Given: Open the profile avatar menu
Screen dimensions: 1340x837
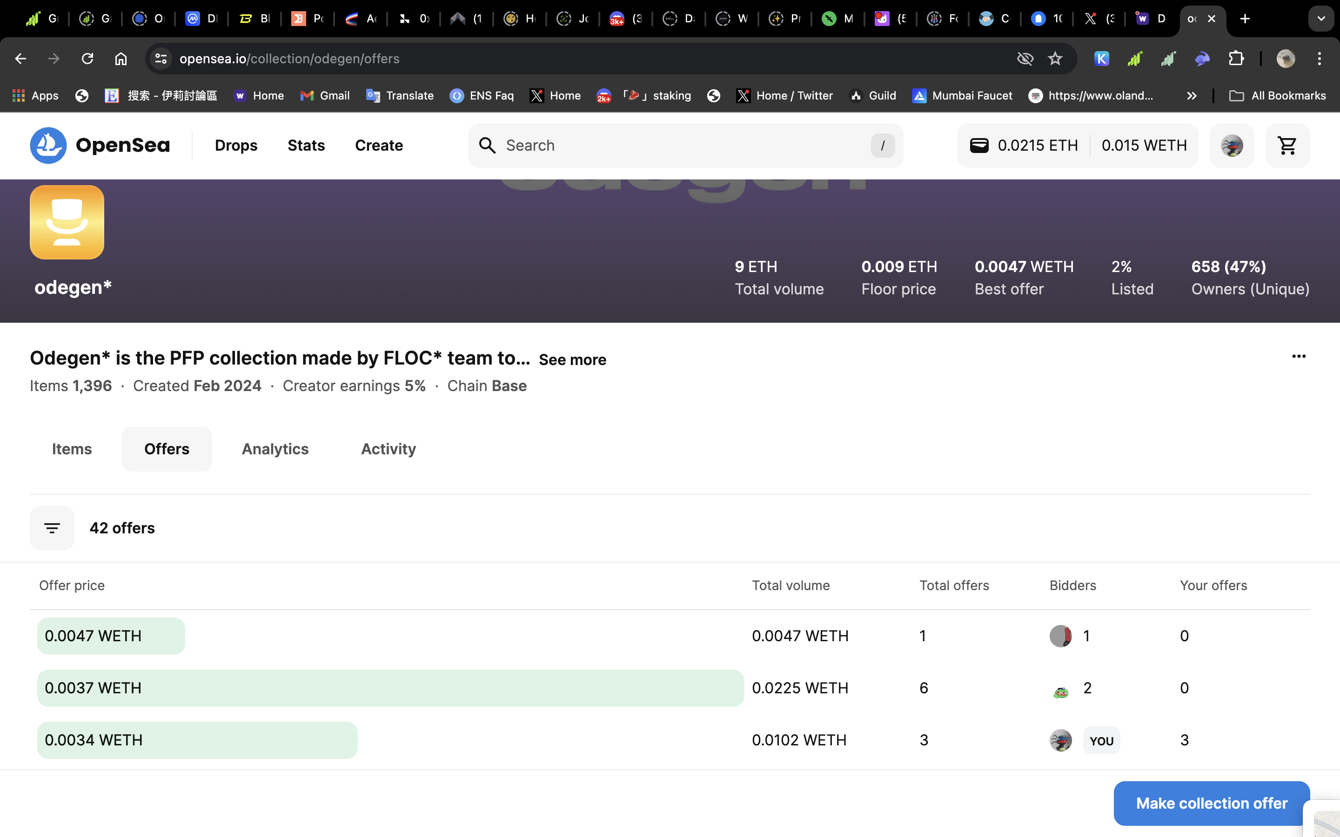Looking at the screenshot, I should [x=1232, y=146].
